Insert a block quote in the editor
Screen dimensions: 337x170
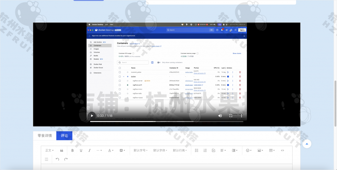coord(62,150)
